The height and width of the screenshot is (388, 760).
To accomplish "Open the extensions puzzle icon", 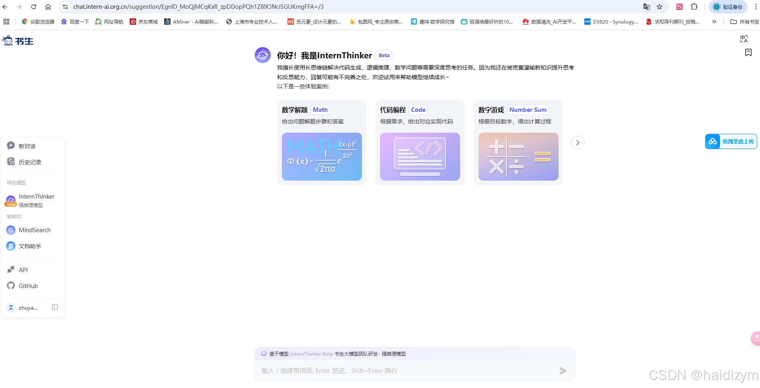I will point(694,7).
